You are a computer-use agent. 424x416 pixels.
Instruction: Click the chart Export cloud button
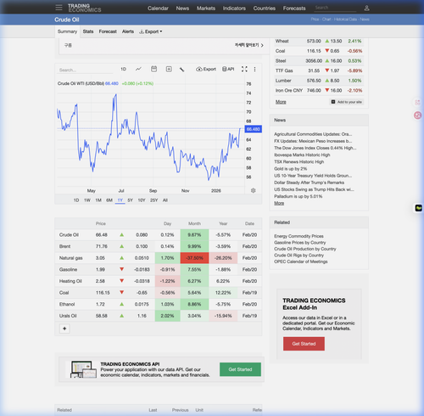(x=206, y=69)
